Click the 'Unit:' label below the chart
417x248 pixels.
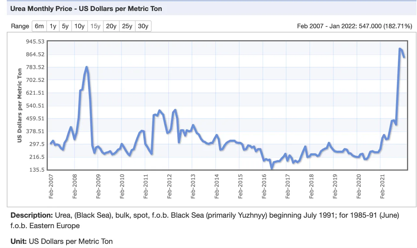tap(19, 241)
